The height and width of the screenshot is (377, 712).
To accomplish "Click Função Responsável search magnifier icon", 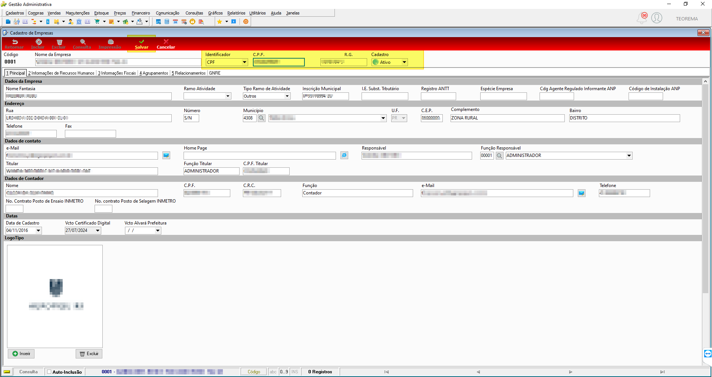I will [500, 155].
